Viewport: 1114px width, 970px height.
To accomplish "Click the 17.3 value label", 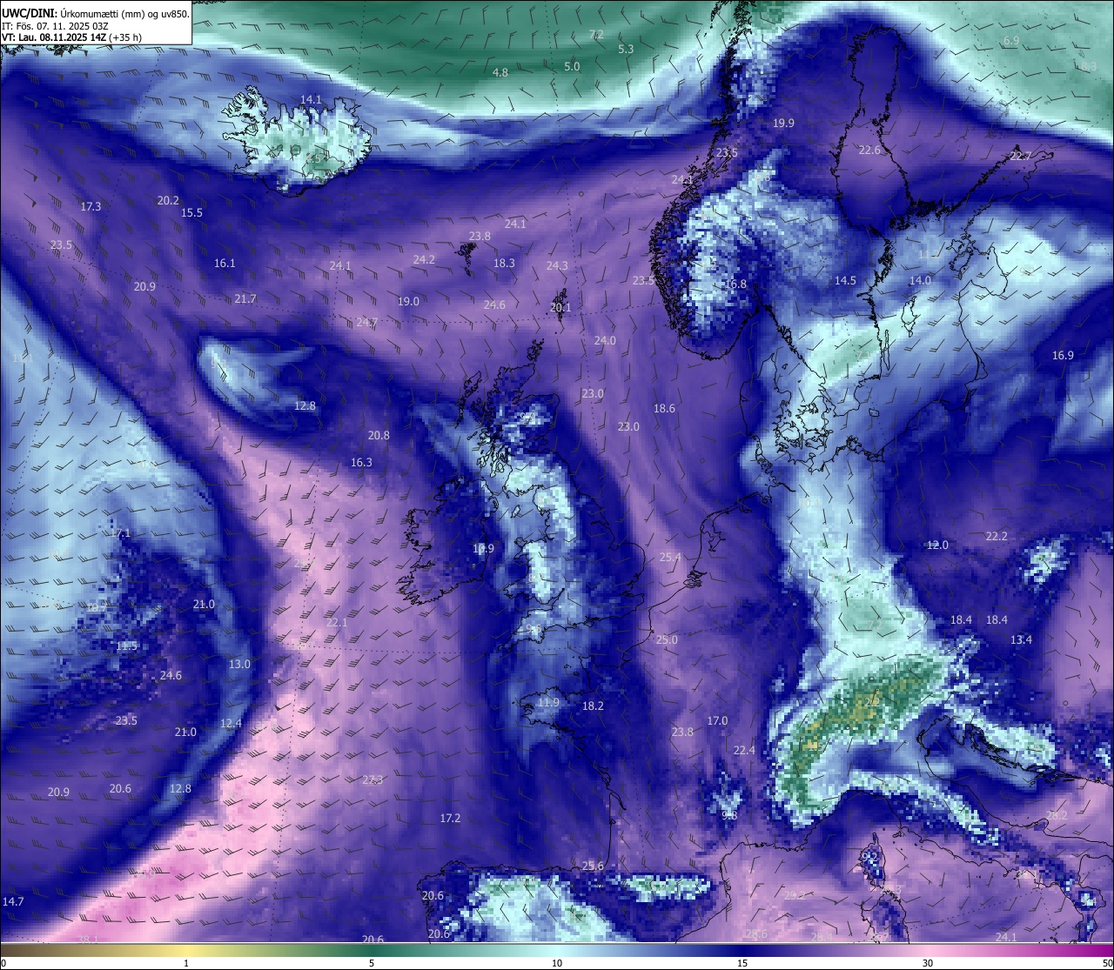I will tap(91, 207).
